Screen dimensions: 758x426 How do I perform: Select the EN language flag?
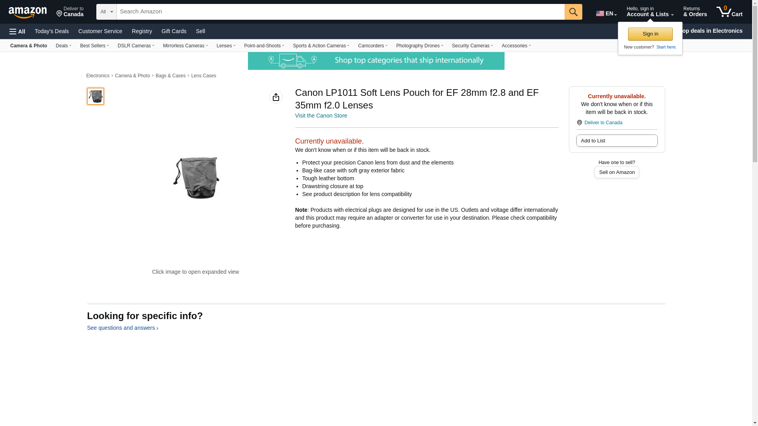[600, 13]
